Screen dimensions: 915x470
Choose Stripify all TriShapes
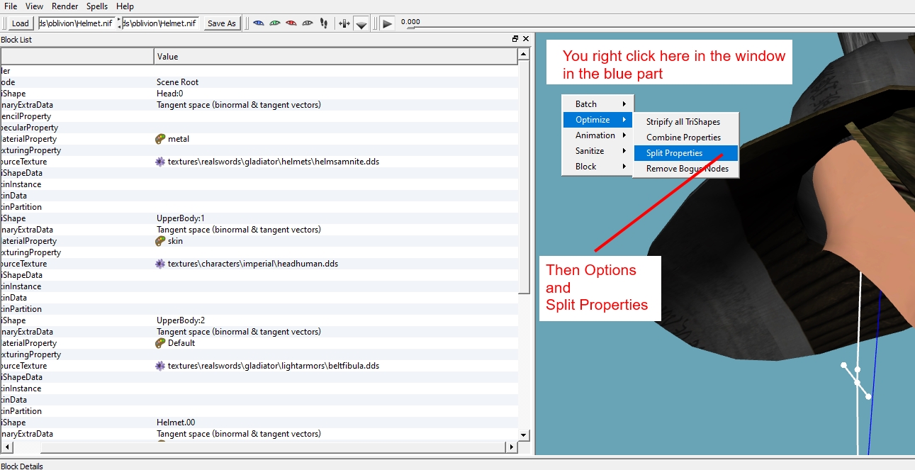point(685,122)
